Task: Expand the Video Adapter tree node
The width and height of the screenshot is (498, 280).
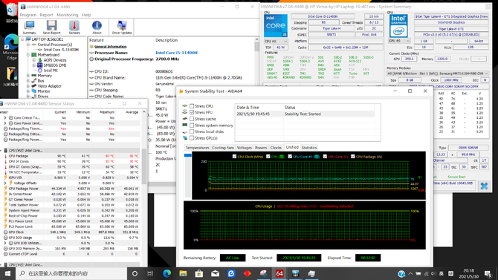Action: [28, 86]
